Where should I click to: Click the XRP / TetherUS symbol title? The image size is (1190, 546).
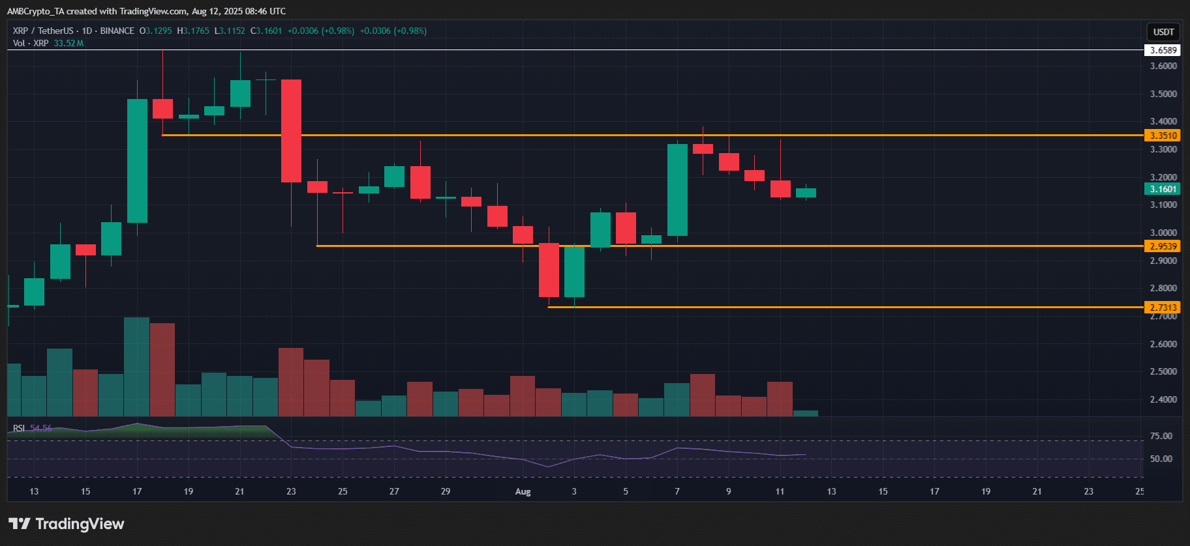(x=43, y=31)
